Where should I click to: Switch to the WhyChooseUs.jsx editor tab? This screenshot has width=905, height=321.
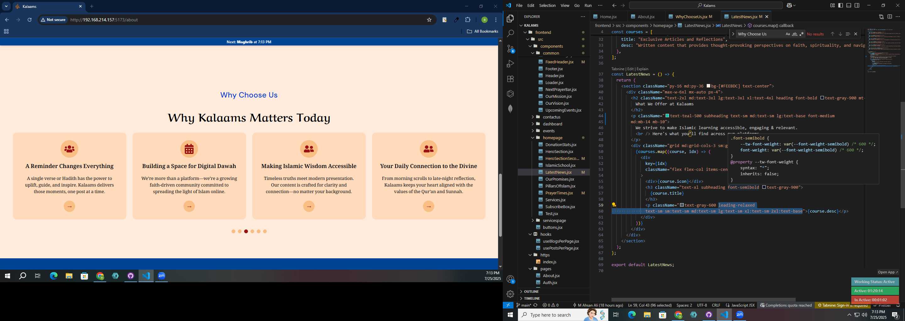[693, 17]
